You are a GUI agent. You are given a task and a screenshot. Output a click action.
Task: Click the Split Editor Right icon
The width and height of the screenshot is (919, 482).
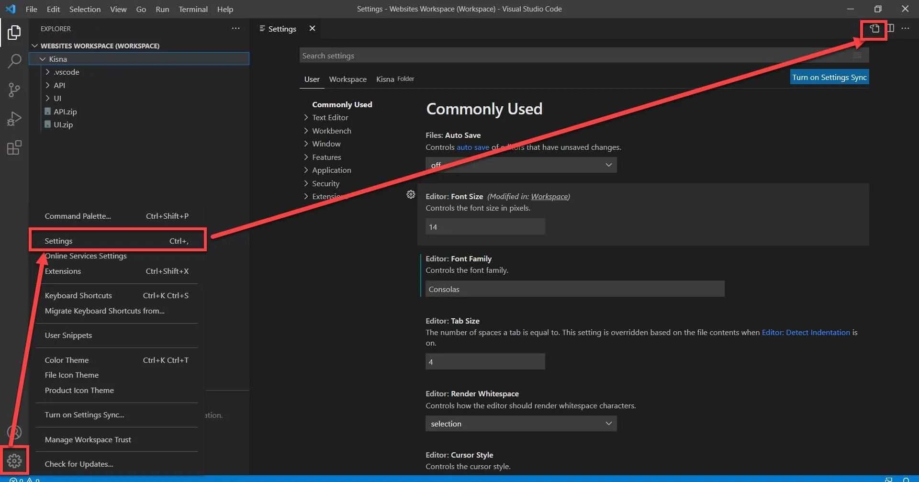(890, 29)
